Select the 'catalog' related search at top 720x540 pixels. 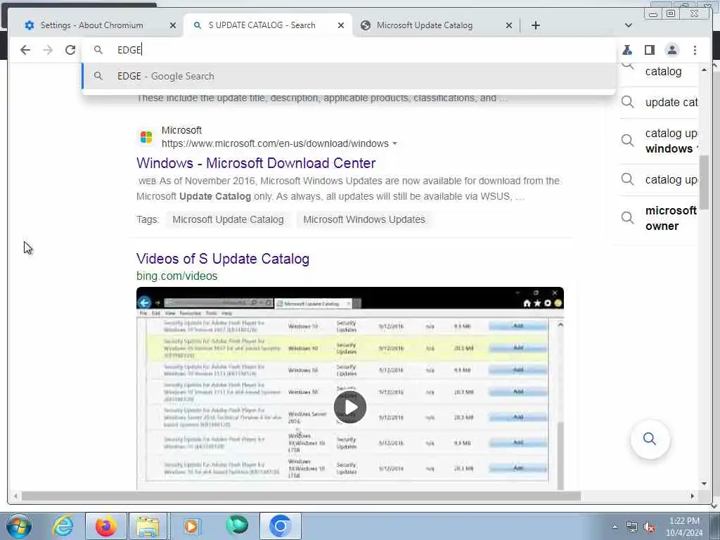pyautogui.click(x=664, y=72)
